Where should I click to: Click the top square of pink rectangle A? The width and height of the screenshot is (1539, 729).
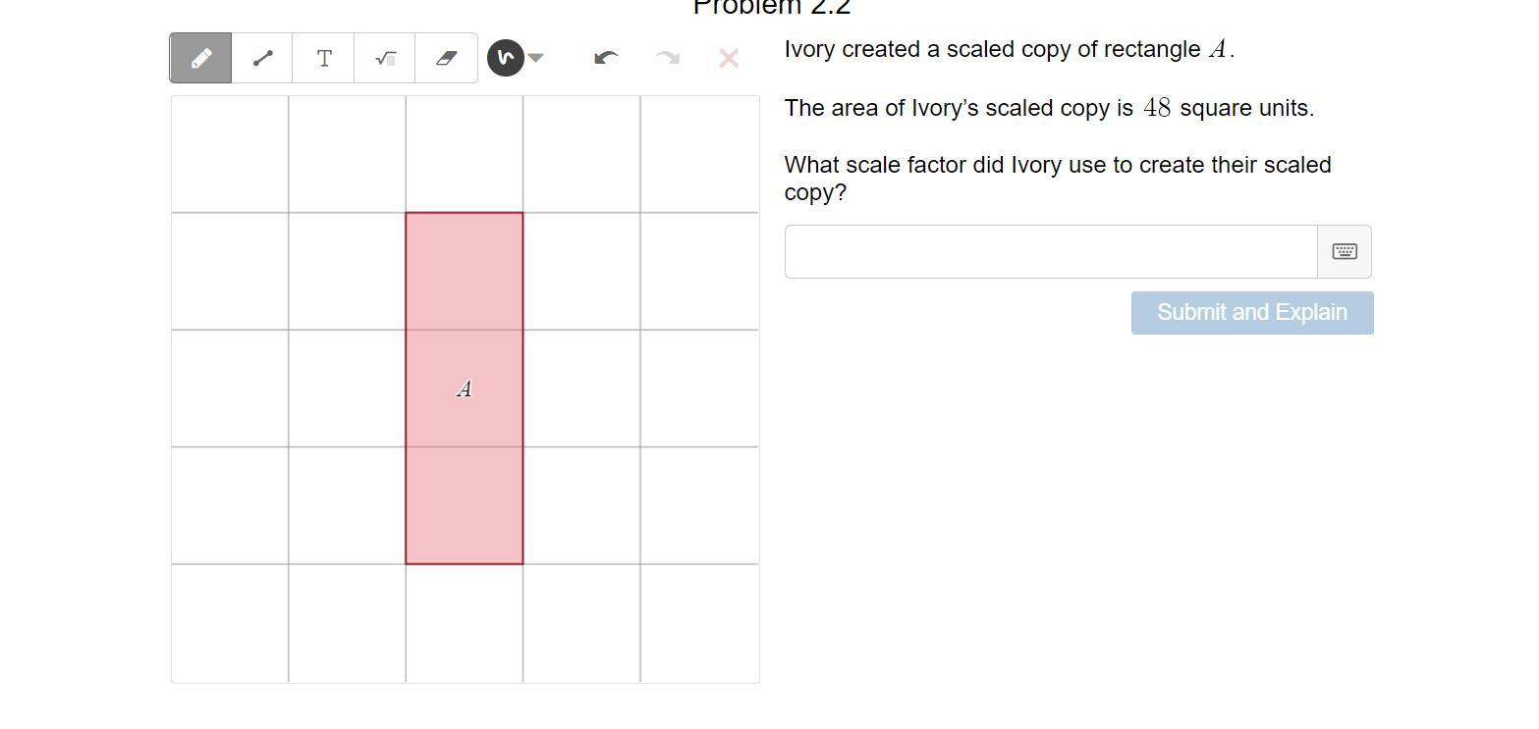465,271
